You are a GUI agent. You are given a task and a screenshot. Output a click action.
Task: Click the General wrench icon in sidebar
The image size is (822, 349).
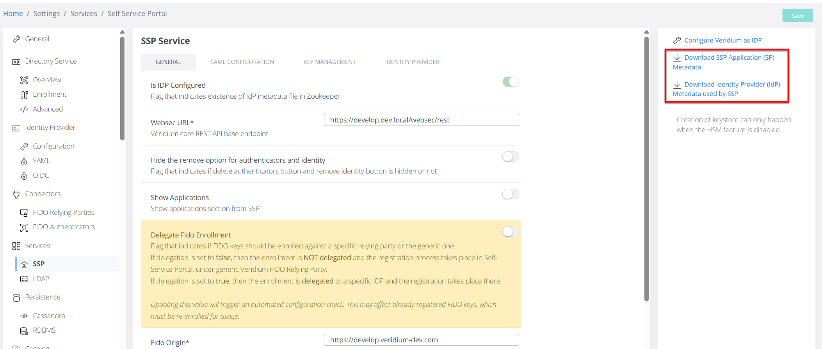tap(16, 39)
